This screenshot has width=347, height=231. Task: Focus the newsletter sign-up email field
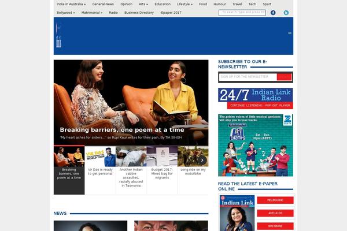(248, 77)
